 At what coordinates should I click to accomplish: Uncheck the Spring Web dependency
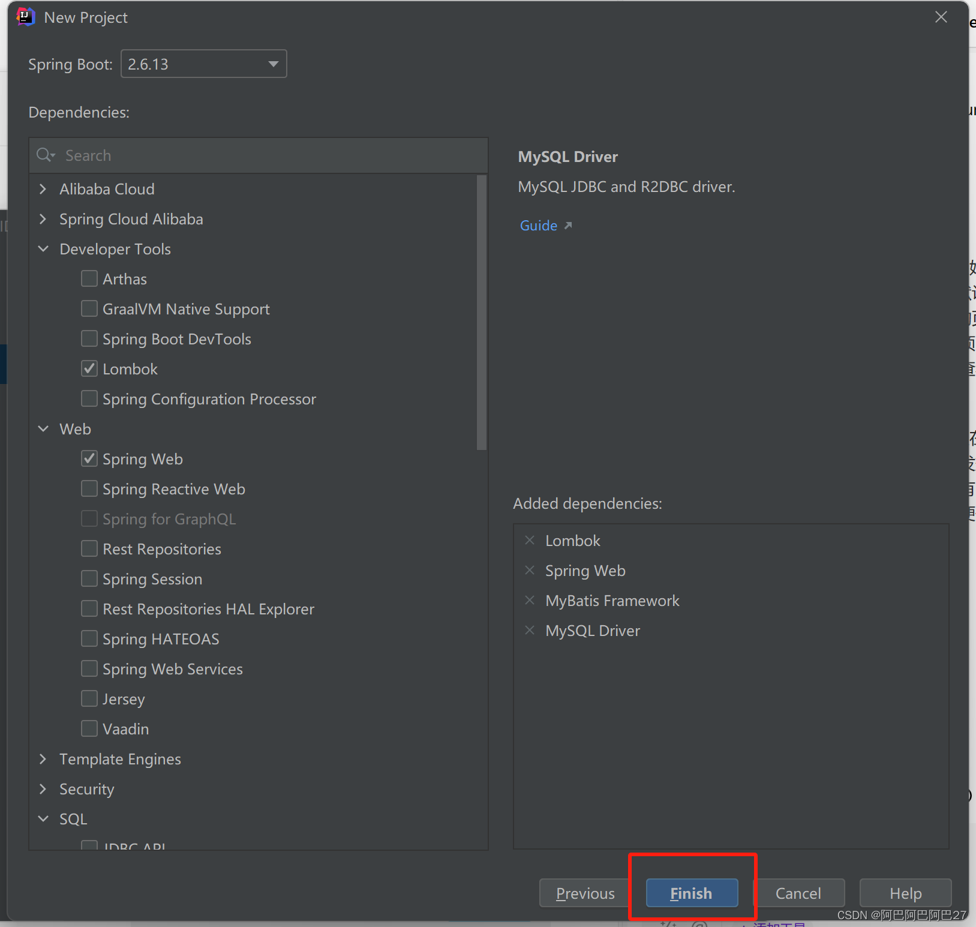pyautogui.click(x=89, y=458)
